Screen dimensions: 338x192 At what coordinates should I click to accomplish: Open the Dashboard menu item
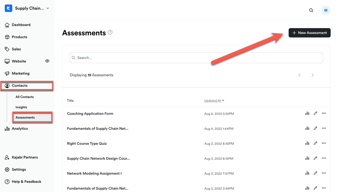(x=21, y=25)
